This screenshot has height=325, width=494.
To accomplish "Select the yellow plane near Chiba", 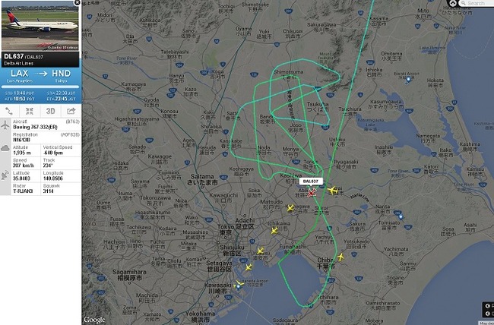I will click(340, 257).
